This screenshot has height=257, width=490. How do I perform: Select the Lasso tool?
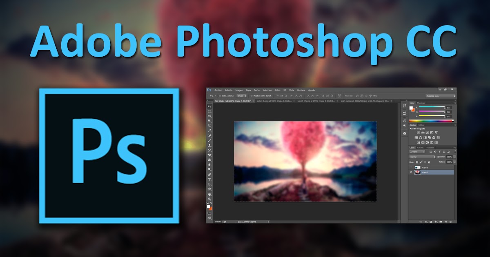pos(209,116)
